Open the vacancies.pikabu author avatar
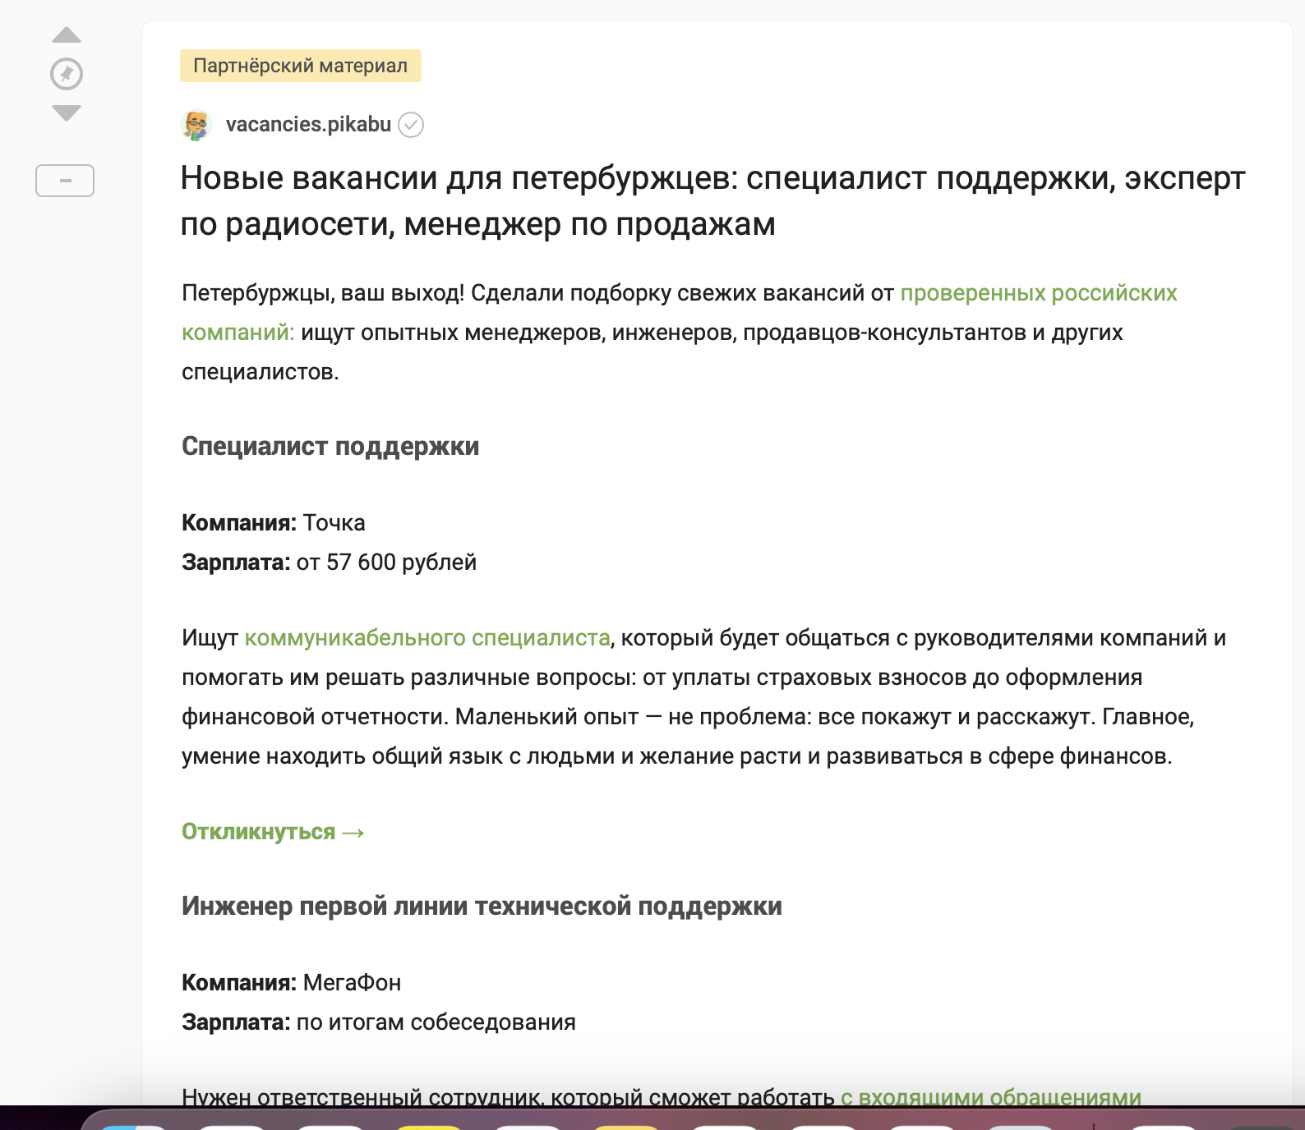The width and height of the screenshot is (1305, 1130). tap(196, 125)
